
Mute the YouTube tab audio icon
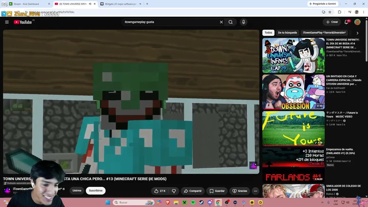coord(90,4)
